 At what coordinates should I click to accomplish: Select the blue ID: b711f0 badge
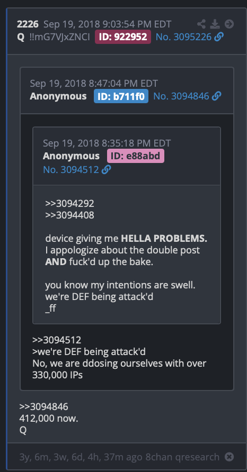coord(121,96)
